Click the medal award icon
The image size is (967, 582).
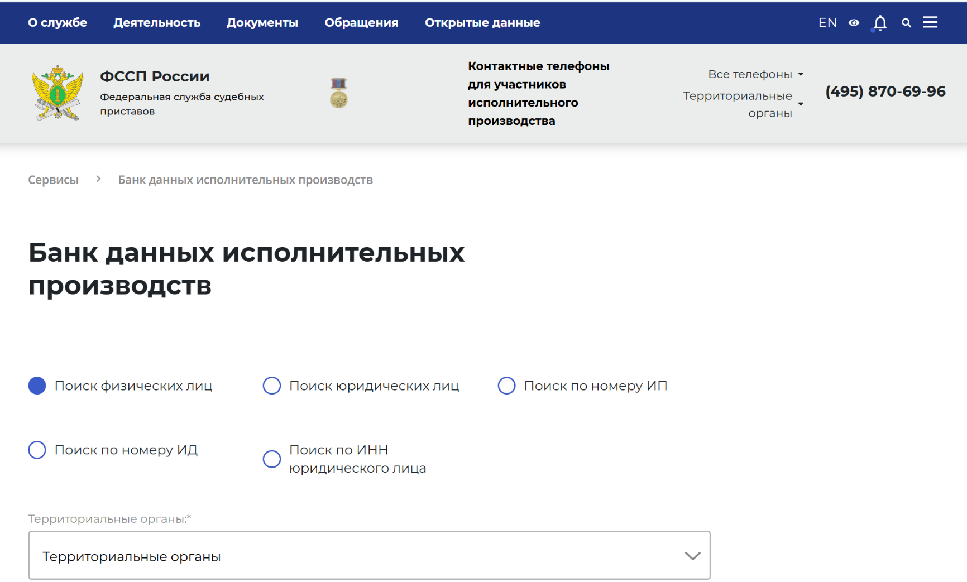pos(338,93)
